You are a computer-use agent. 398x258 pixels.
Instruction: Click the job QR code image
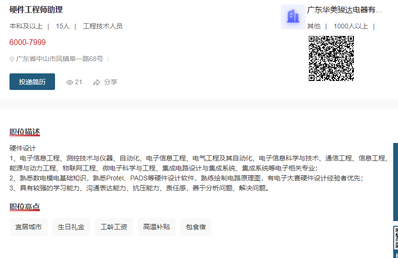coord(331,58)
